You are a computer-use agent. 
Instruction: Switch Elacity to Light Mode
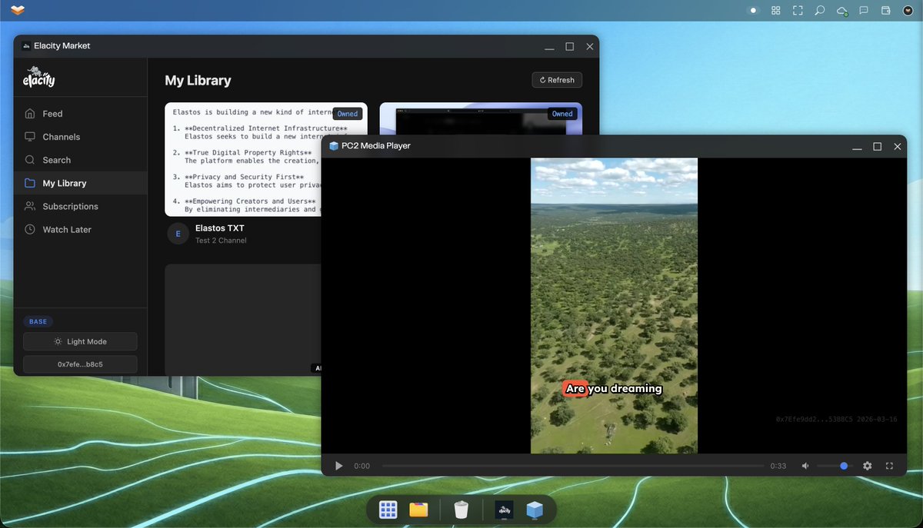pyautogui.click(x=80, y=341)
